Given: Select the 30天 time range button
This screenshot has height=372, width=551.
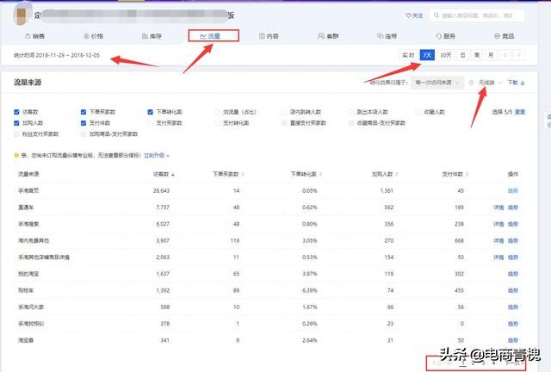Looking at the screenshot, I should (x=446, y=55).
